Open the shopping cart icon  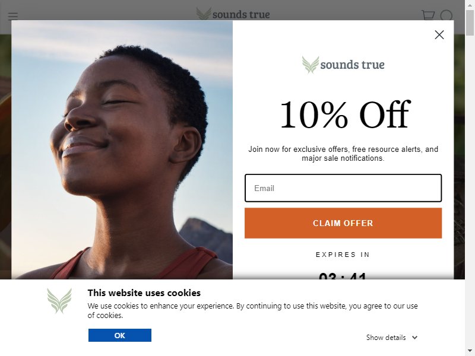pyautogui.click(x=428, y=15)
